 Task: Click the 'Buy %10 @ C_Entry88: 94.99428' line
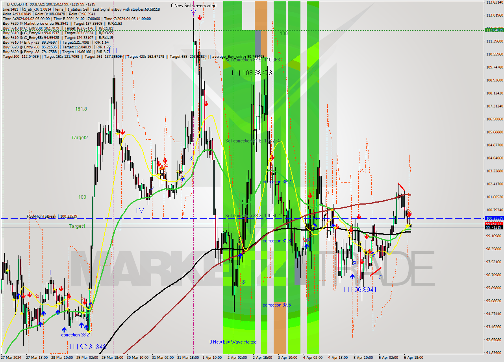point(58,37)
